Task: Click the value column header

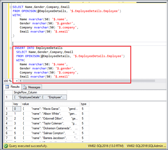Action: coord(51,104)
